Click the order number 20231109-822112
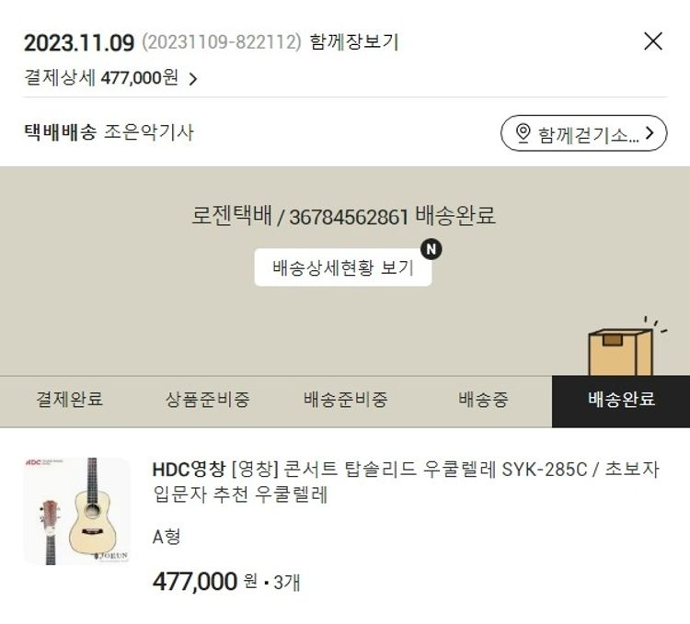The height and width of the screenshot is (624, 690). 222,42
